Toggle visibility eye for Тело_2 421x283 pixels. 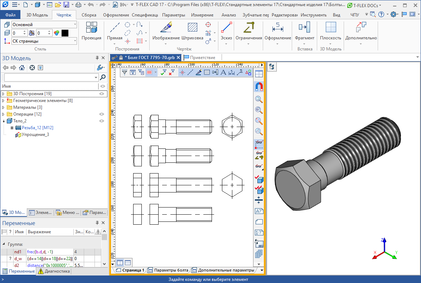(102, 121)
